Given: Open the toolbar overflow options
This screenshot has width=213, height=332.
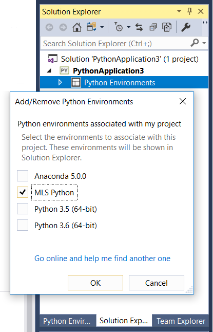Looking at the screenshot, I should 205,23.
